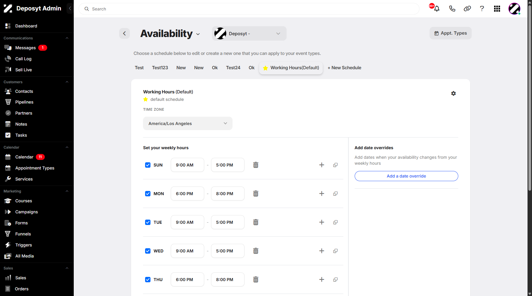This screenshot has height=296, width=532.
Task: Switch to the Test123 schedule tab
Action: 160,68
